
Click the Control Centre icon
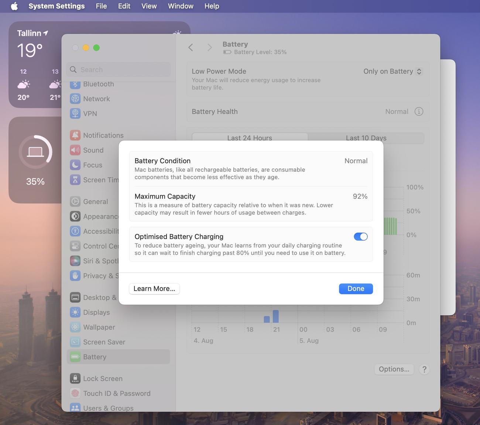tap(75, 246)
